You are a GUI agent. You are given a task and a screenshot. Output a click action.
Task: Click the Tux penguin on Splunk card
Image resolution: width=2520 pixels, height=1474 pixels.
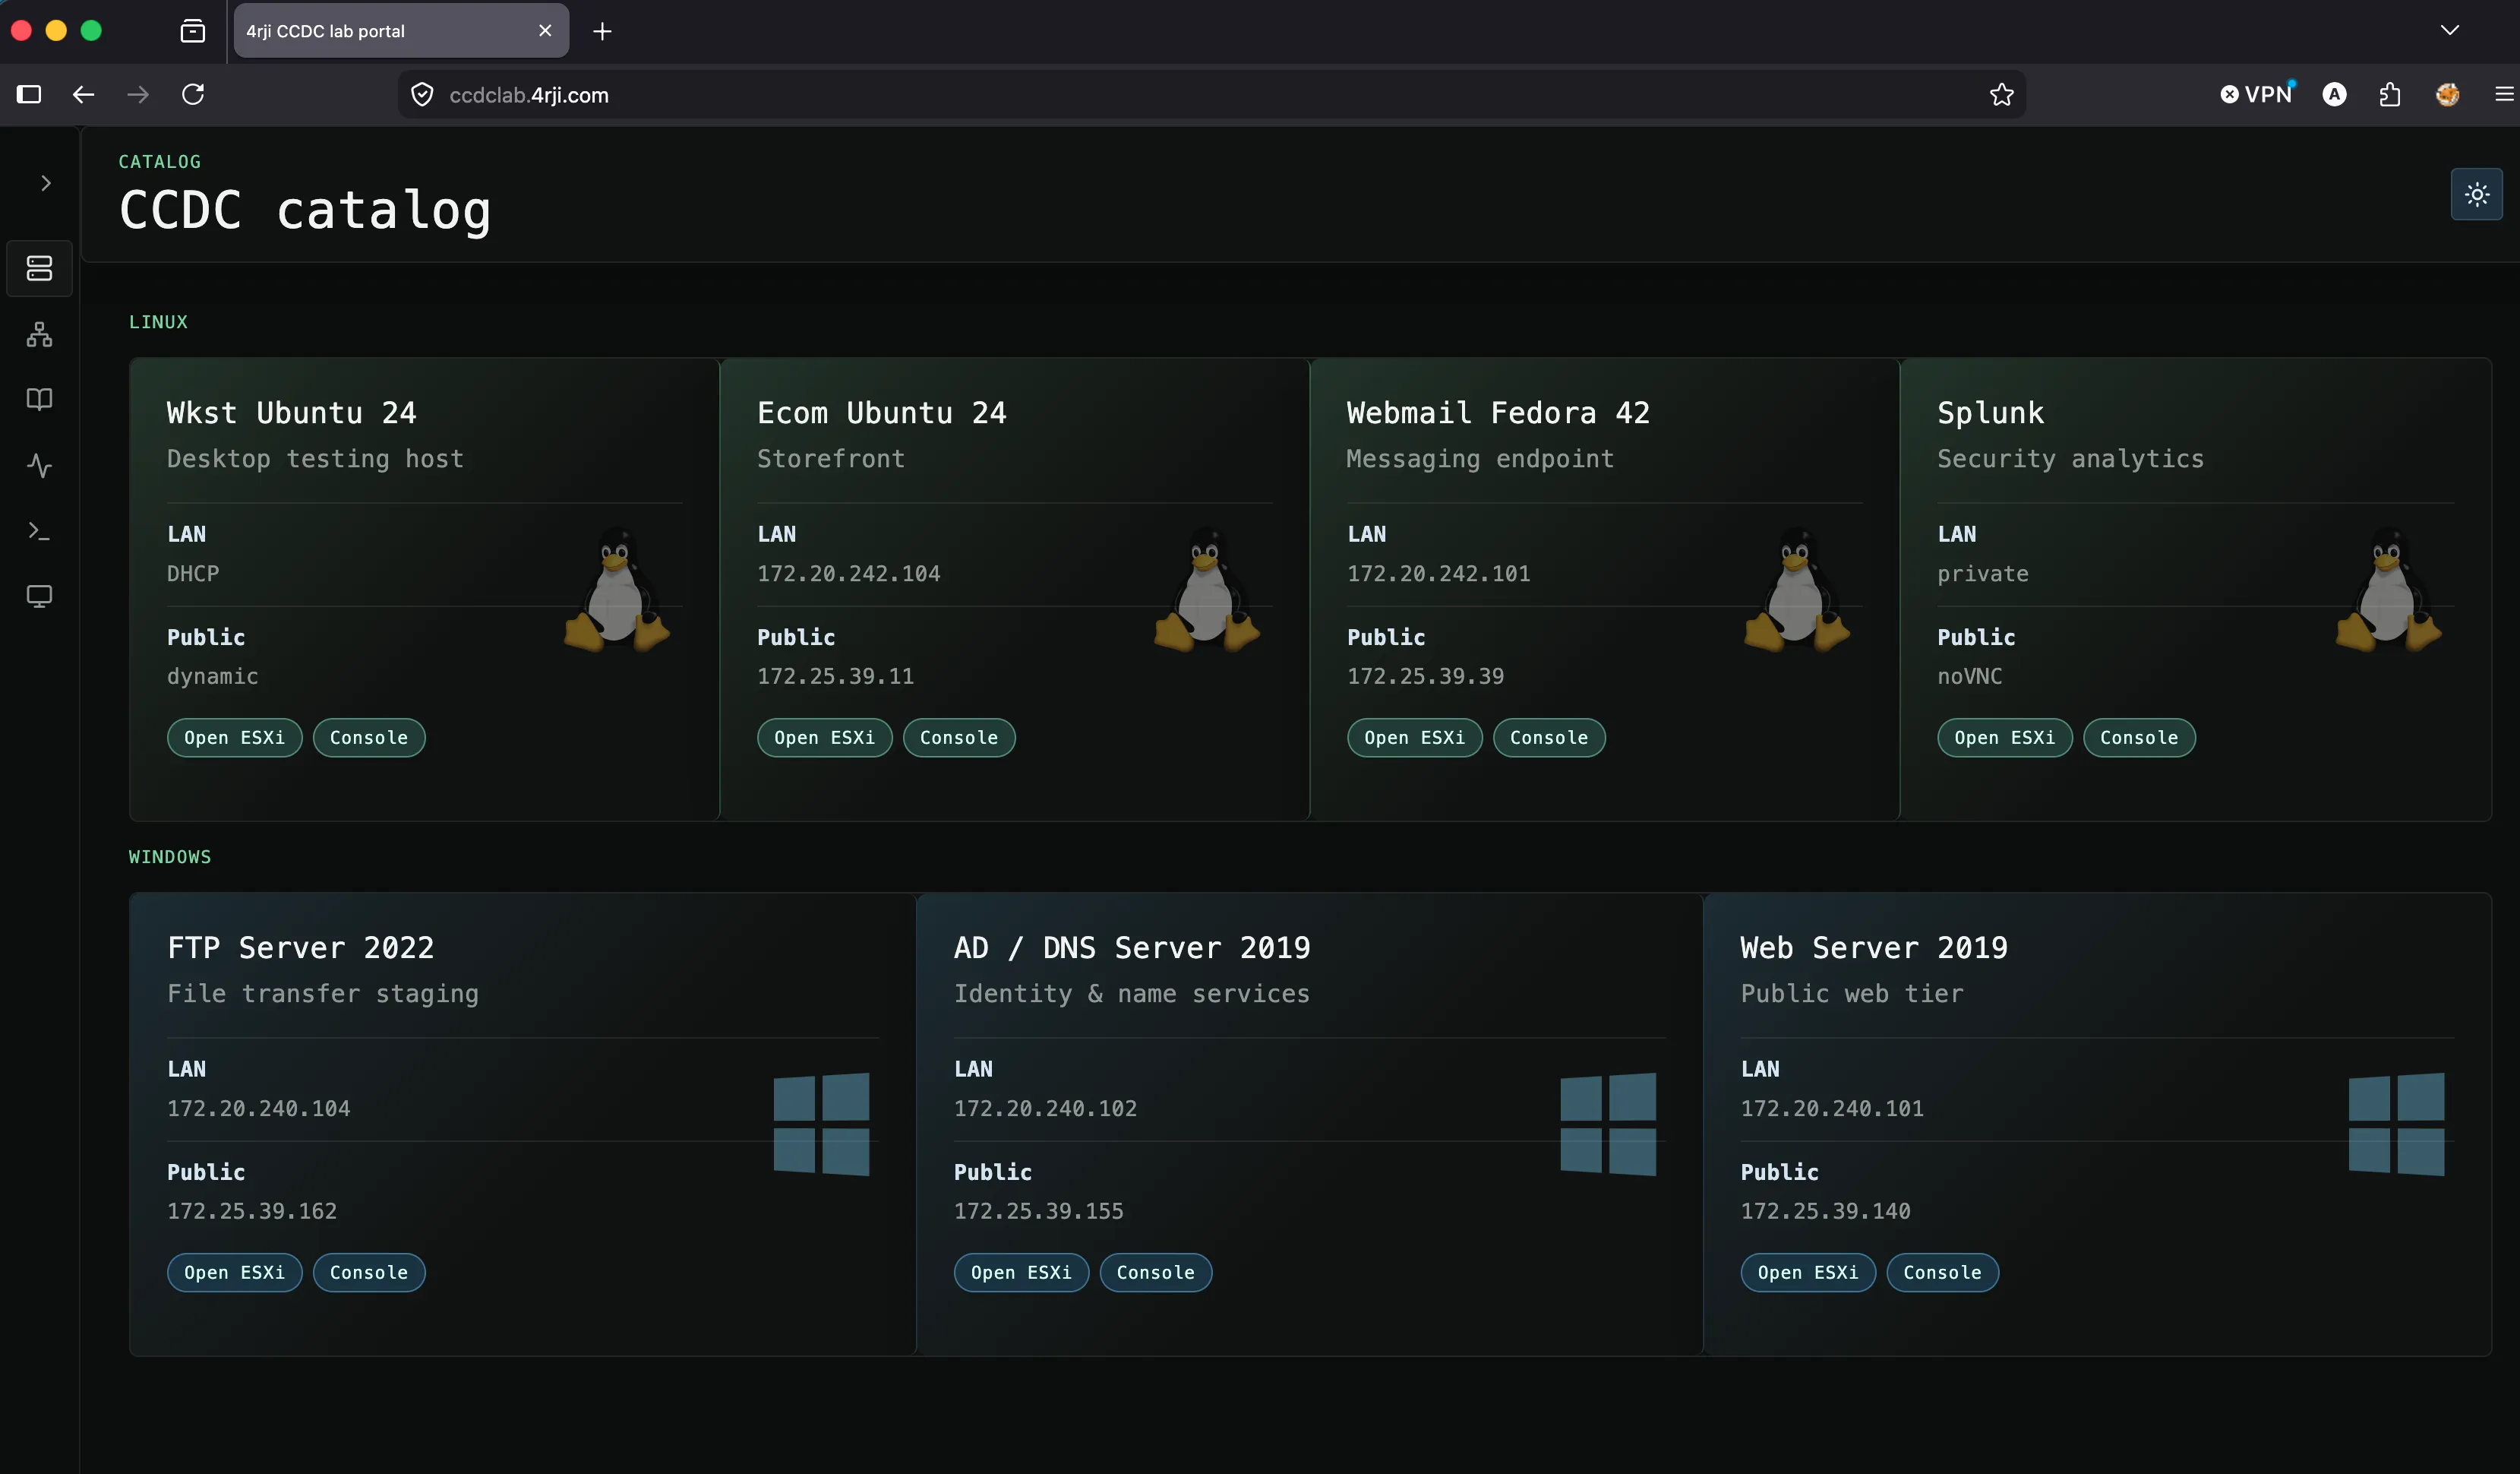coord(2388,590)
